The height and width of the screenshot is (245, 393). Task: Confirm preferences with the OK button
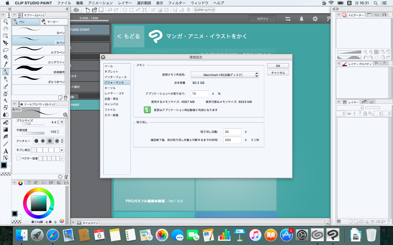(x=278, y=66)
